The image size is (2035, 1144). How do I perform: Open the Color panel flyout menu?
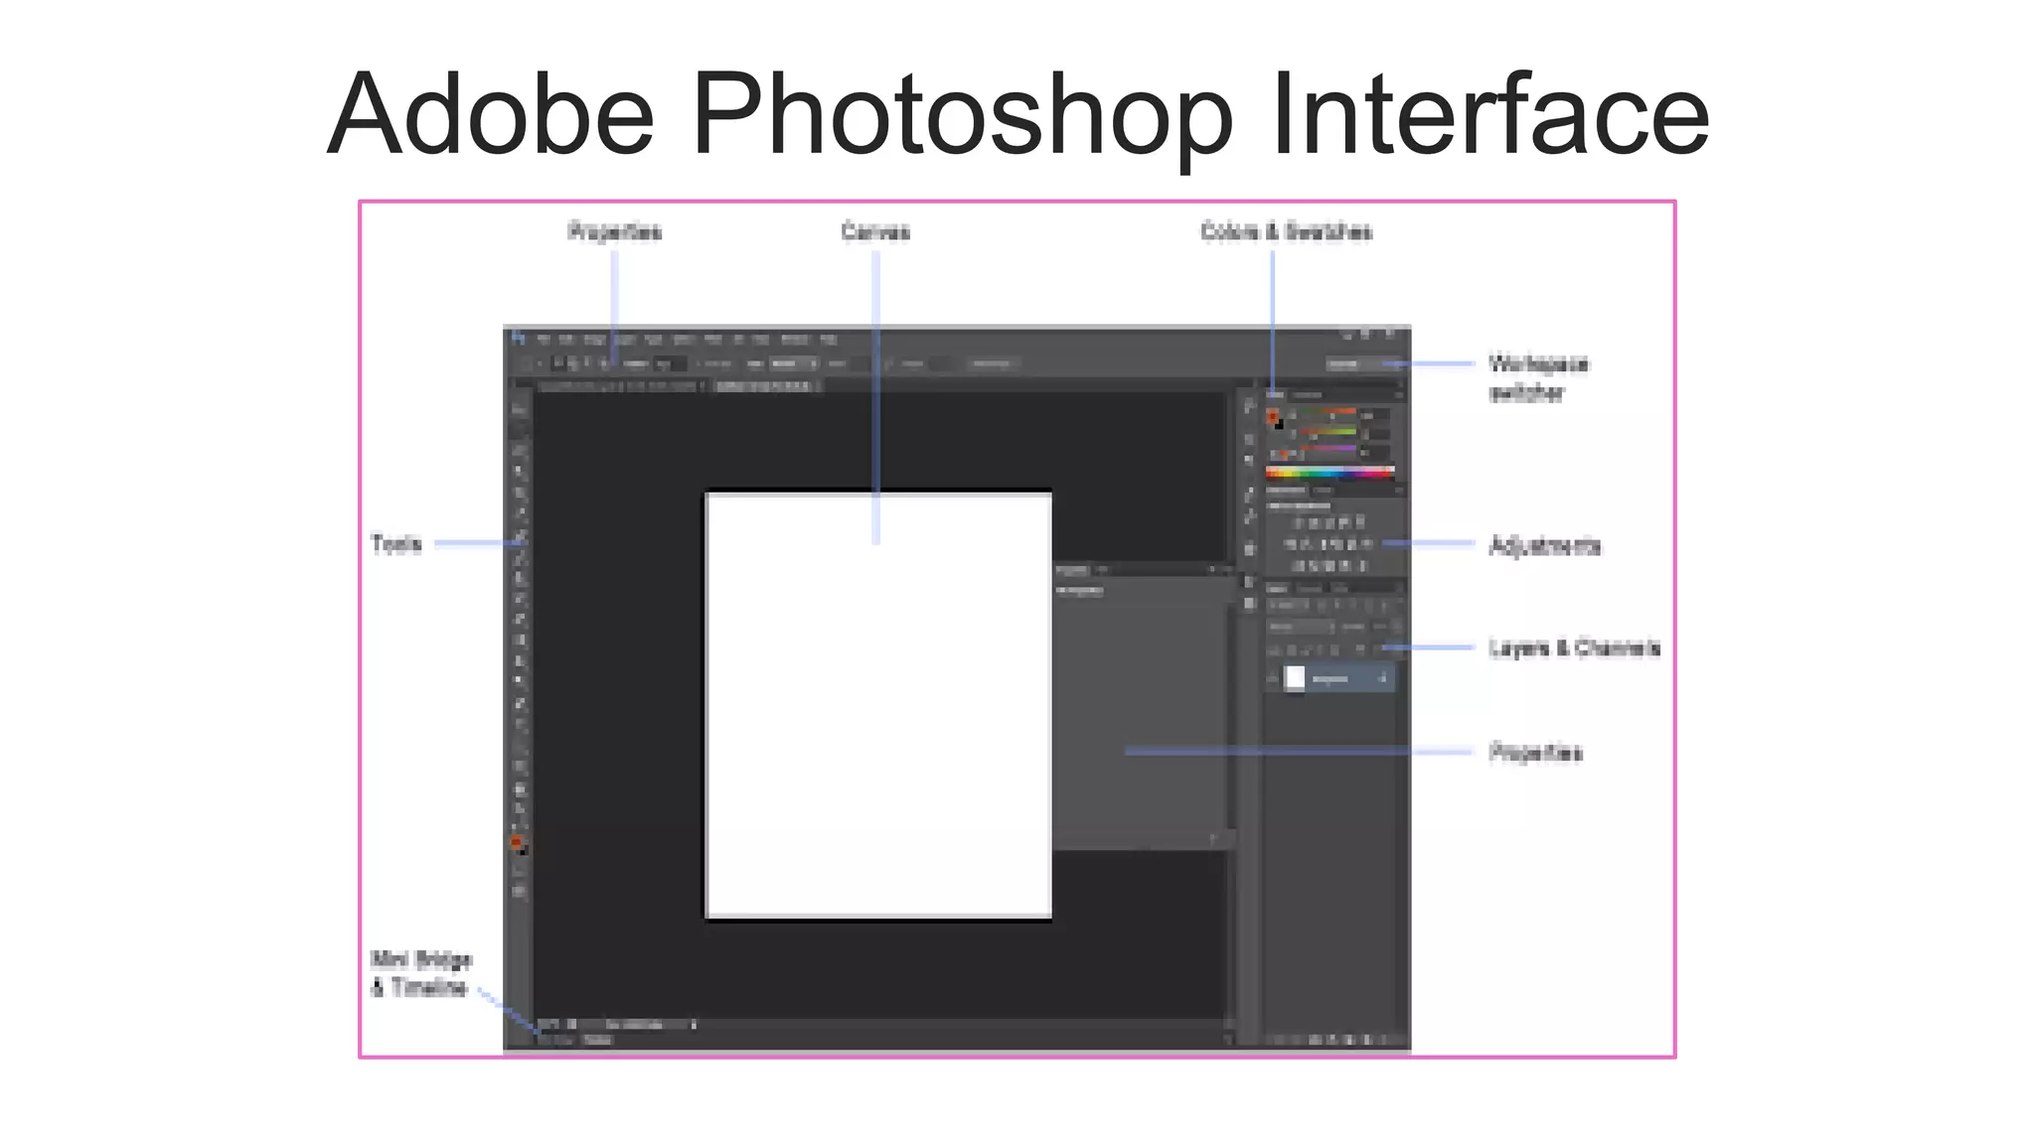pyautogui.click(x=1398, y=395)
